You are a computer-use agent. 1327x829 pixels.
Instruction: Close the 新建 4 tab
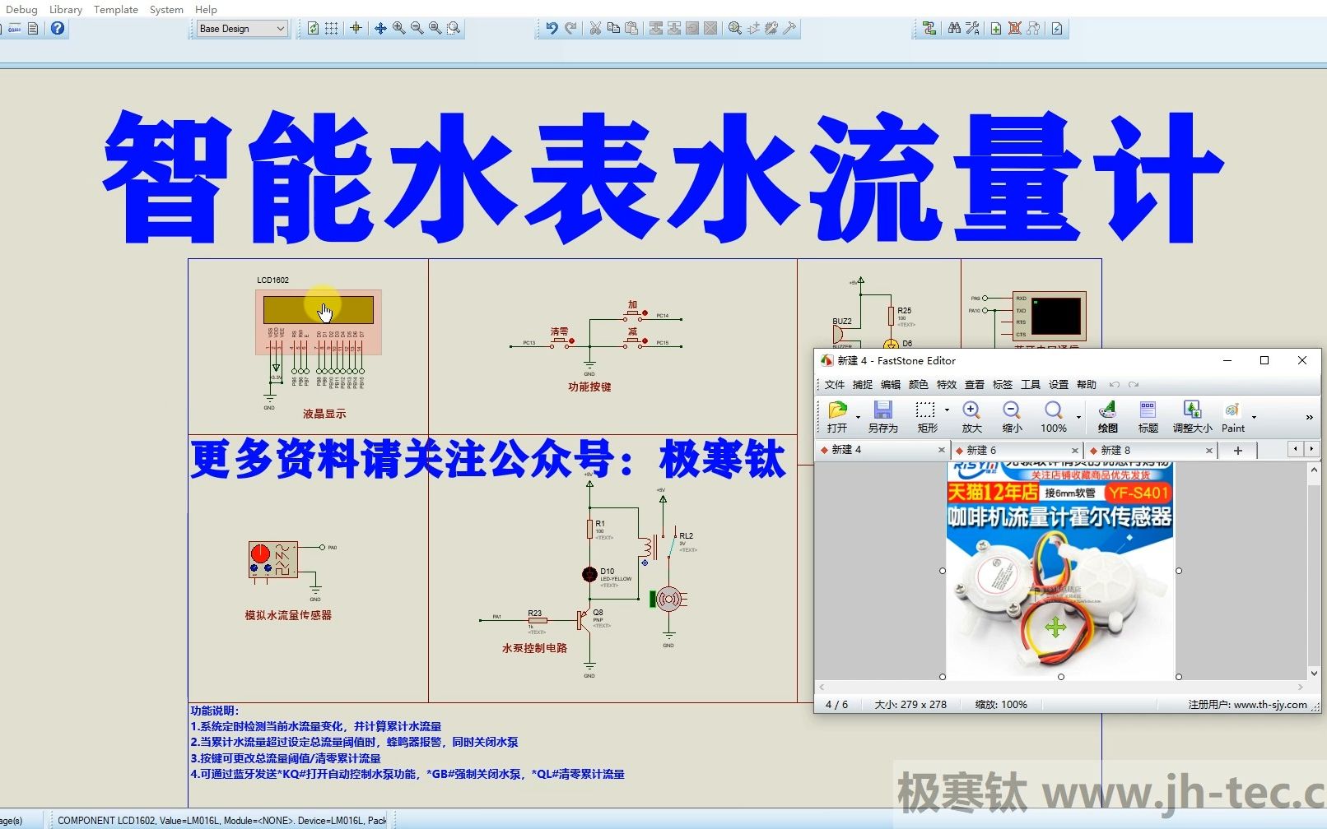click(942, 450)
